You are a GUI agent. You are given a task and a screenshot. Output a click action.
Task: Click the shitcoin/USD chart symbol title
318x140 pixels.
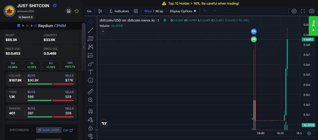129,20
